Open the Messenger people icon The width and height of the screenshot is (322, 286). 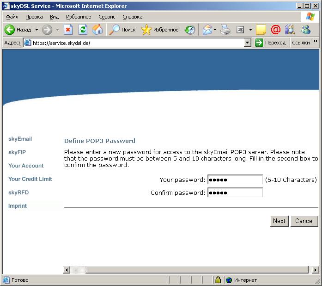tap(305, 30)
